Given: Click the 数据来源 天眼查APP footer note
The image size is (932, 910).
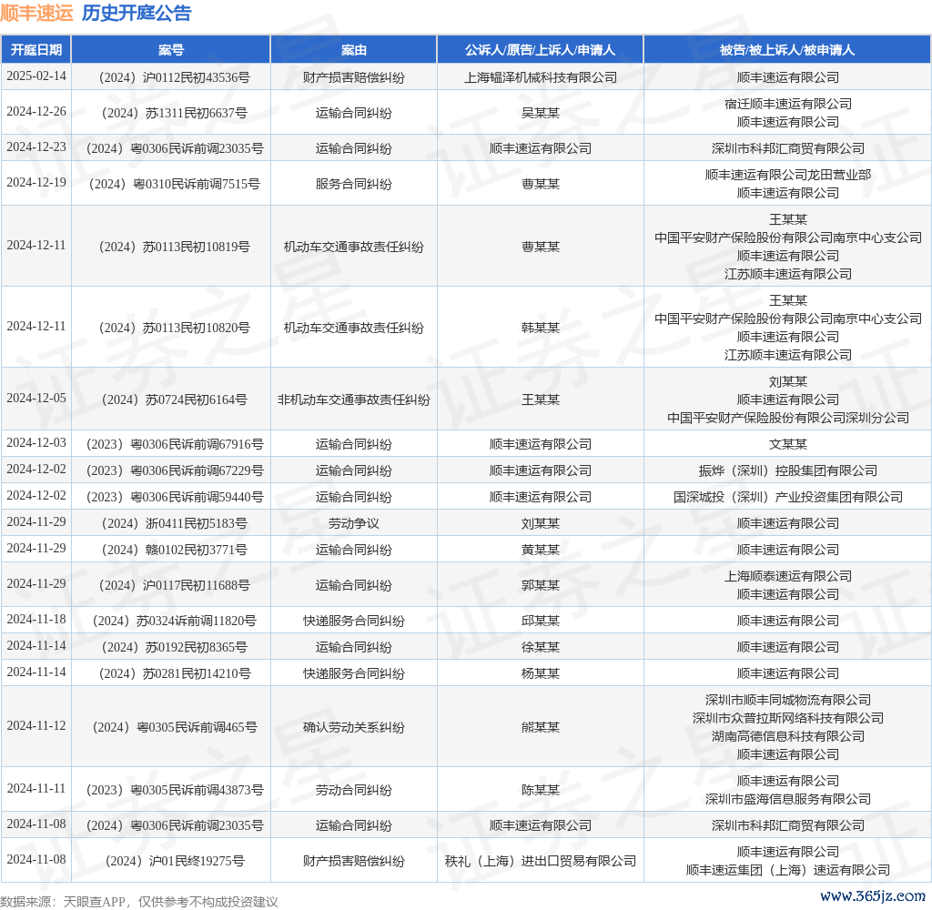Looking at the screenshot, I should point(139,902).
